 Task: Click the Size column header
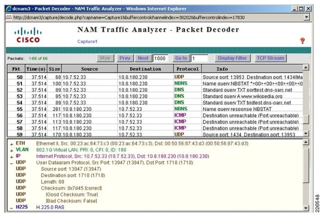[x=54, y=69]
